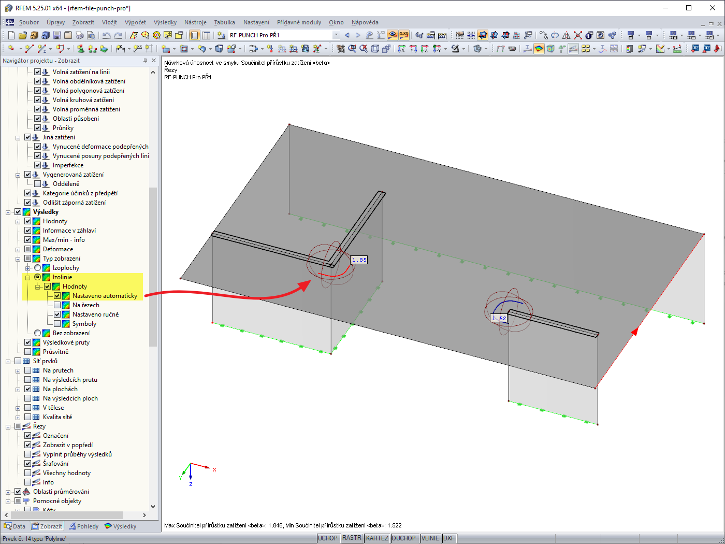Image resolution: width=725 pixels, height=544 pixels.
Task: Switch to the 'Data' navigator tab
Action: 15,526
